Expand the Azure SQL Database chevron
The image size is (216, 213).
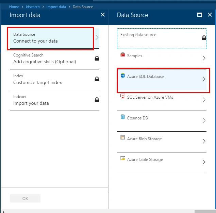[x=204, y=79]
